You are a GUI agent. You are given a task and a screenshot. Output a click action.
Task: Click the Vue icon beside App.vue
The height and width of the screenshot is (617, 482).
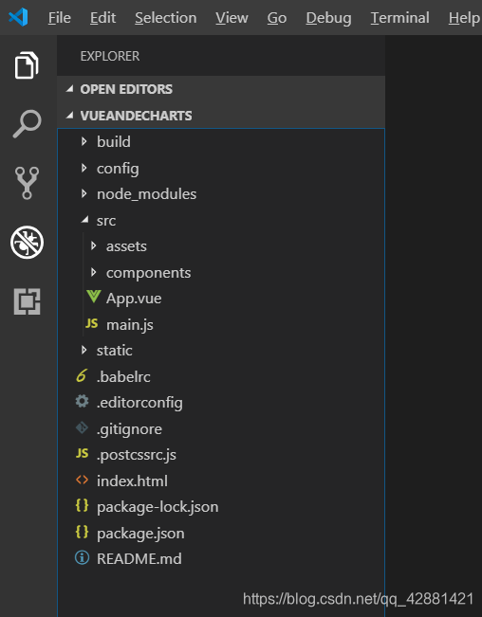[x=94, y=297]
